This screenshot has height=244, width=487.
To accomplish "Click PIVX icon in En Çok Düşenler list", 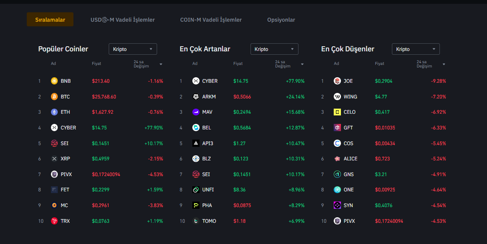I will click(x=337, y=221).
